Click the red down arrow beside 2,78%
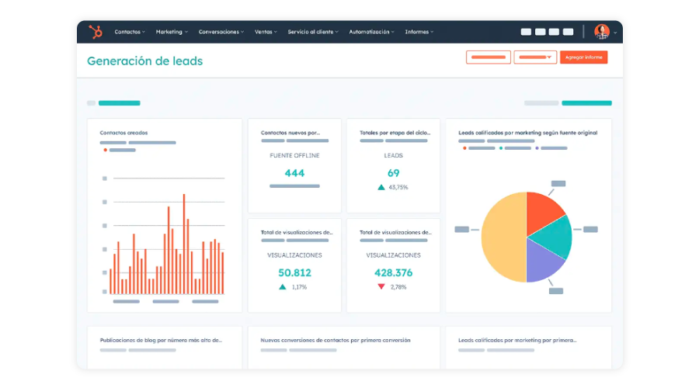This screenshot has height=388, width=699. [381, 287]
